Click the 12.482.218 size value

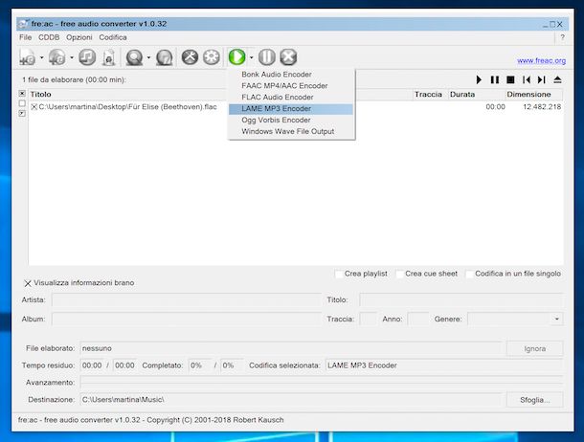[542, 107]
